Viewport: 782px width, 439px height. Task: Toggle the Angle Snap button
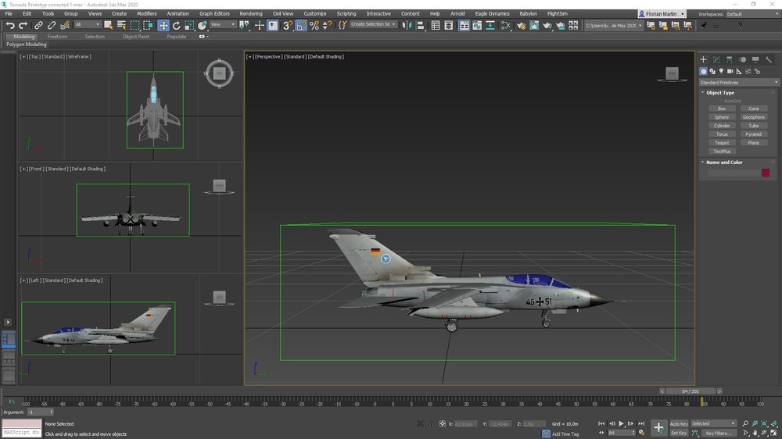[x=301, y=26]
